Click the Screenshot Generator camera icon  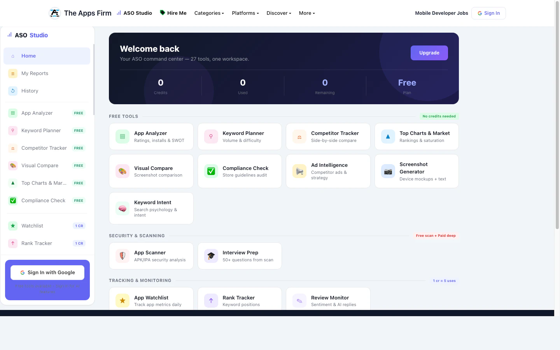click(388, 171)
